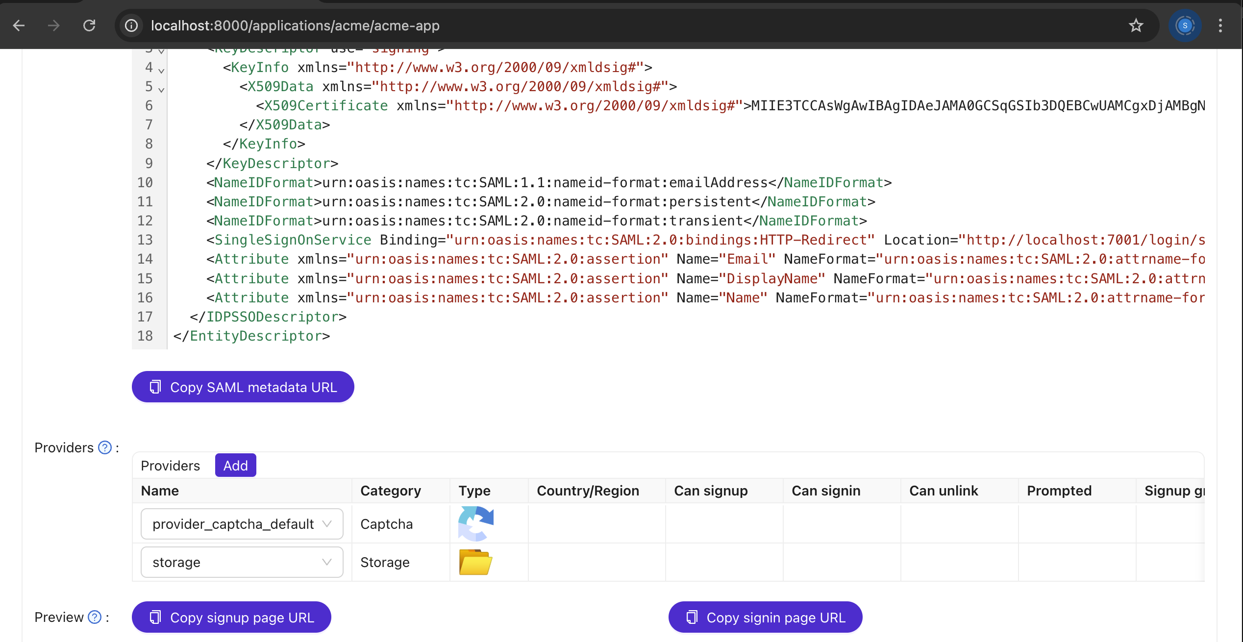Click Copy signin page URL button
This screenshot has height=642, width=1243.
coord(765,617)
